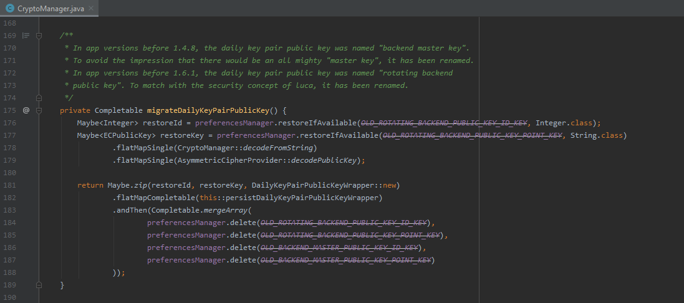Click the fold end marker at line 174

pos(39,98)
